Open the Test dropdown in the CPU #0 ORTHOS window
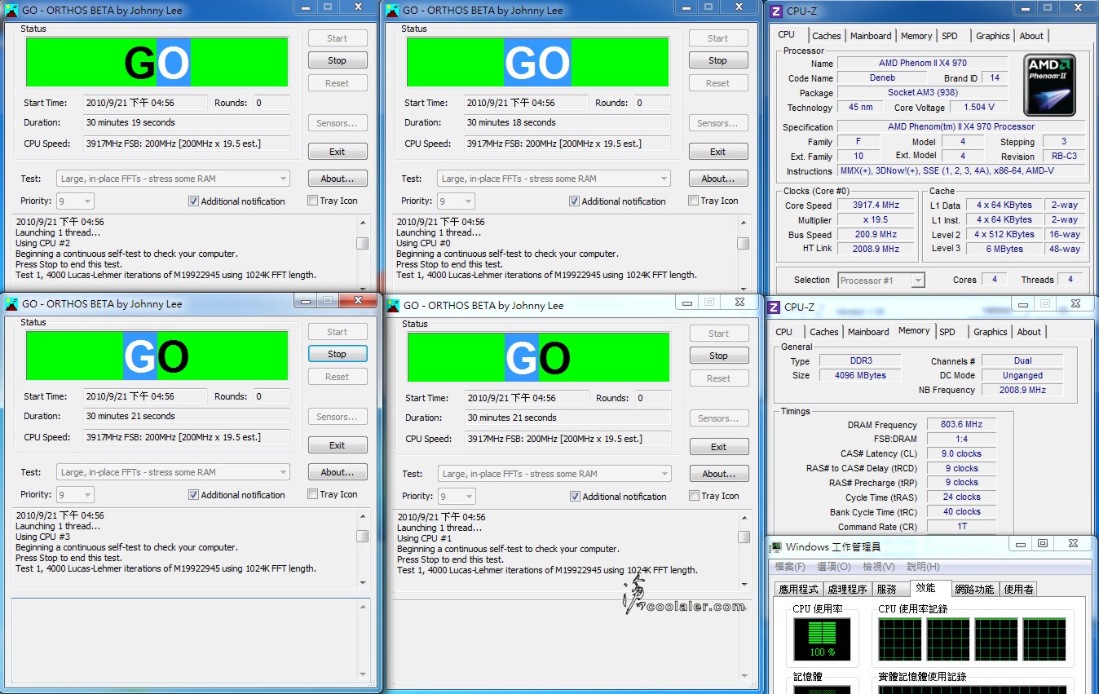Image resolution: width=1099 pixels, height=694 pixels. 554,179
